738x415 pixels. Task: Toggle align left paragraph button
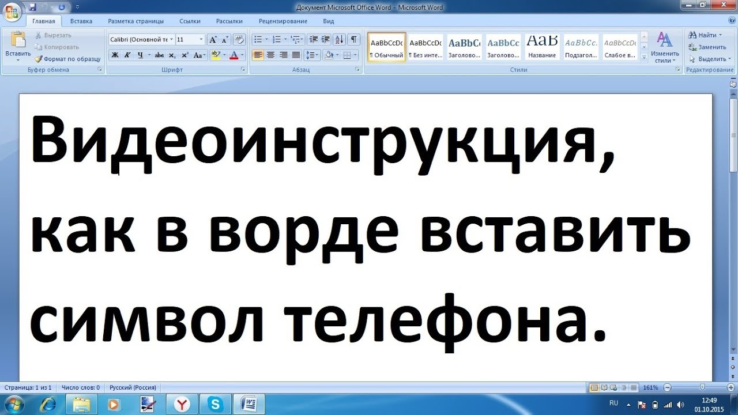pyautogui.click(x=258, y=55)
